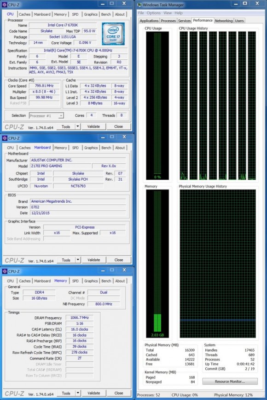Click LPCIO value NCT6793

78,186
